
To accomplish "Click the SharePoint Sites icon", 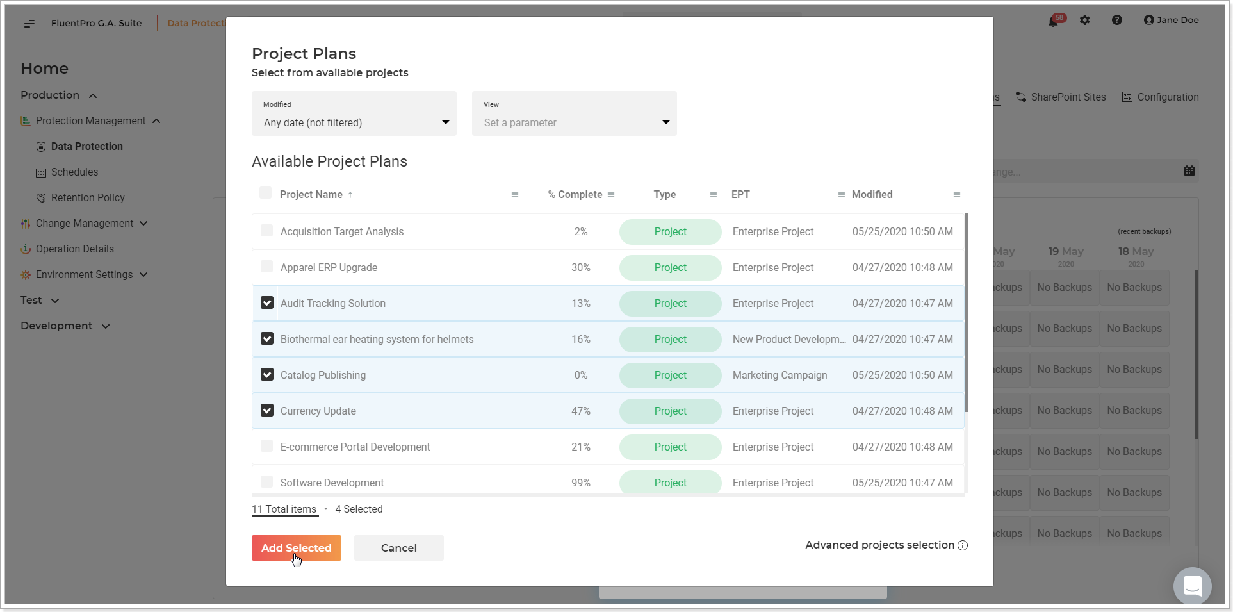I will tap(1021, 97).
